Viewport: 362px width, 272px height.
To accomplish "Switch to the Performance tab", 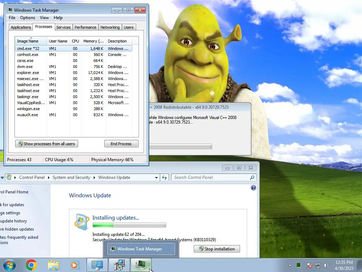I will [x=86, y=27].
